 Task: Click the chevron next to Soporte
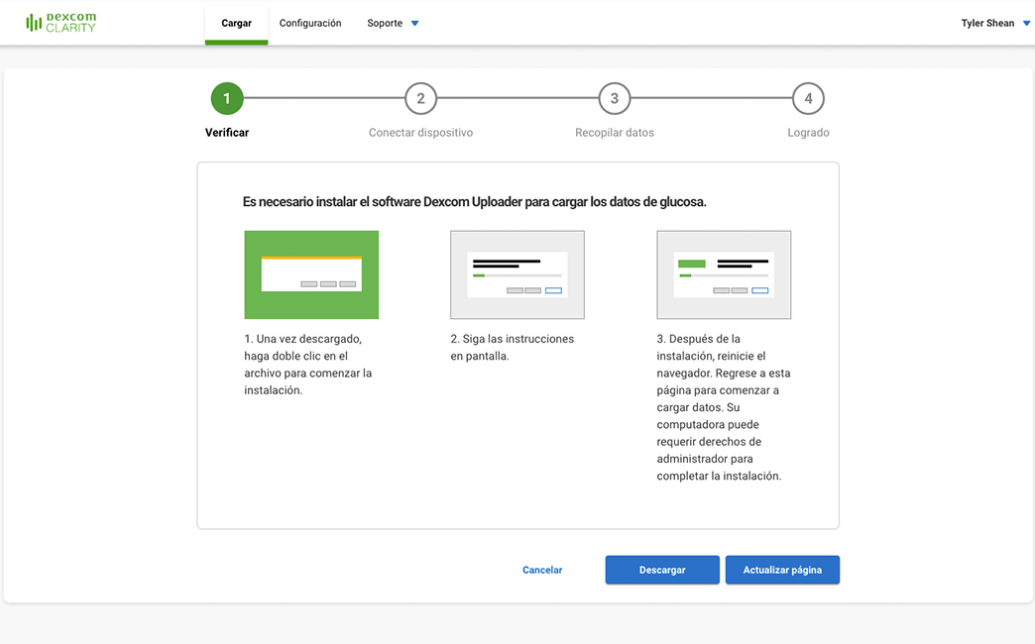[413, 22]
